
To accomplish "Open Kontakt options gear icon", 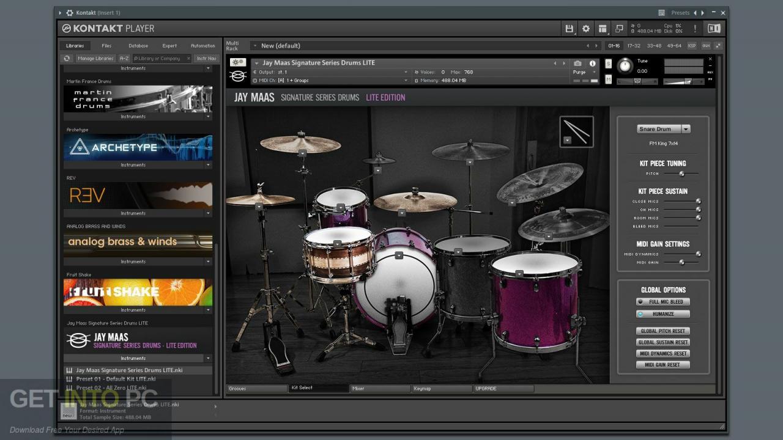I will (586, 29).
